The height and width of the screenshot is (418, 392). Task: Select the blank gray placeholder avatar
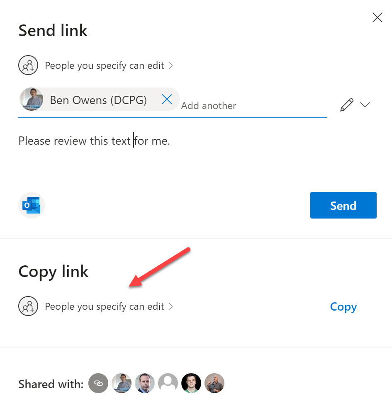click(x=168, y=383)
